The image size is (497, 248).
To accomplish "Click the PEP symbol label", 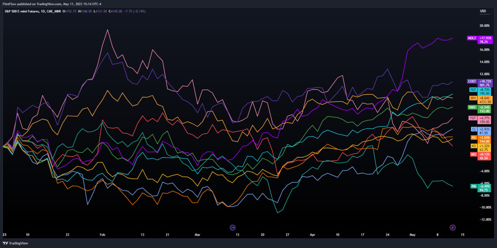I will point(473,90).
